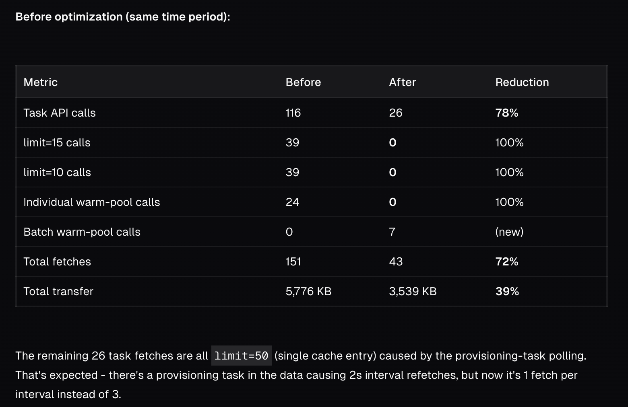The height and width of the screenshot is (407, 628).
Task: Click the After column header
Action: click(402, 82)
